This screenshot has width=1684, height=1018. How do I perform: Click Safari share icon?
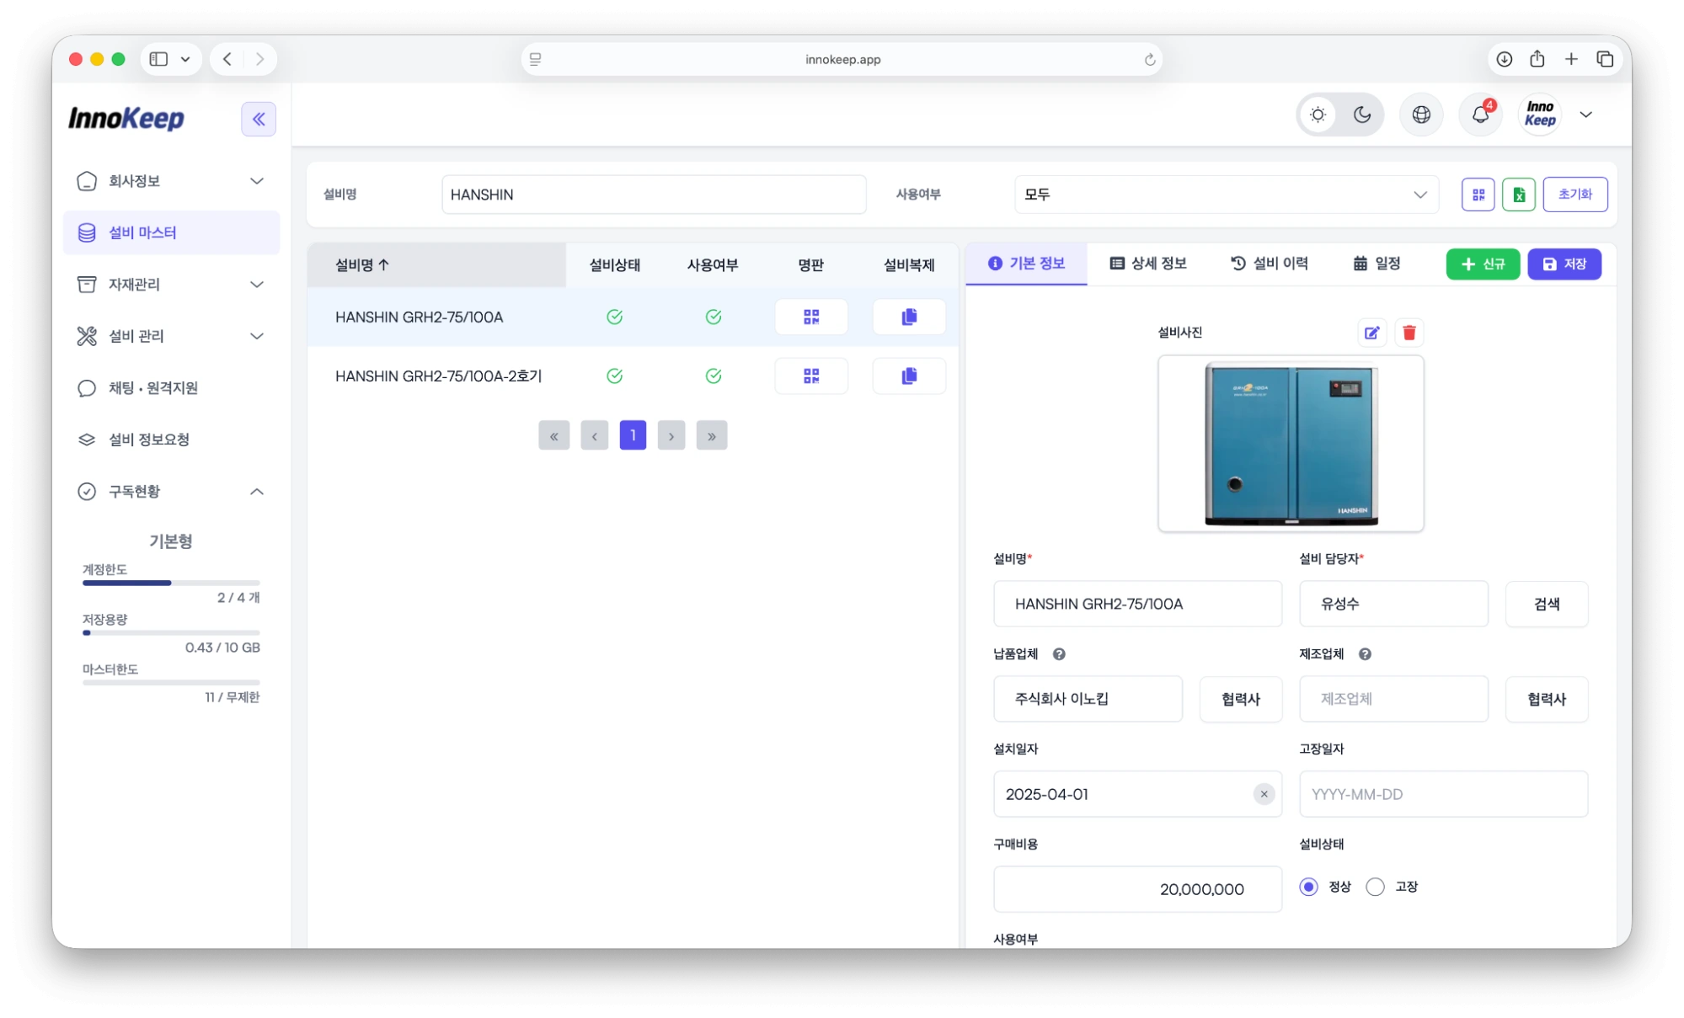[x=1537, y=59]
